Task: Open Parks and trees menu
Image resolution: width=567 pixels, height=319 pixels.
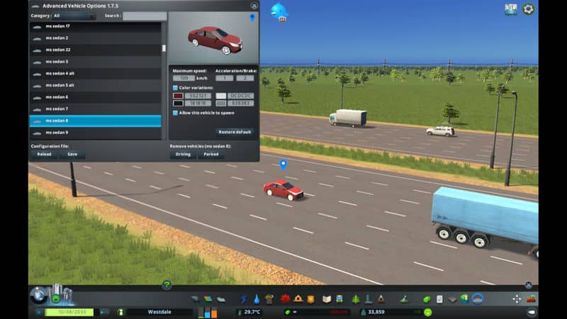Action: [x=355, y=299]
